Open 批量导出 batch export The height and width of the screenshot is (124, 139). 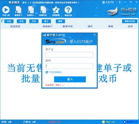pos(43,11)
